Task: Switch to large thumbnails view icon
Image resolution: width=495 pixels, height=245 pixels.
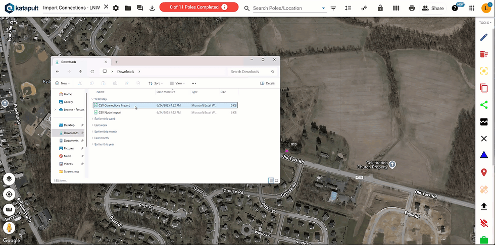Action: click(x=277, y=180)
